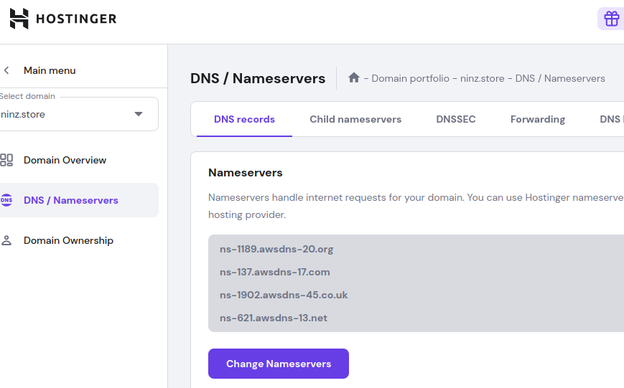Image resolution: width=624 pixels, height=388 pixels.
Task: Click the Change Nameservers button
Action: tap(279, 364)
